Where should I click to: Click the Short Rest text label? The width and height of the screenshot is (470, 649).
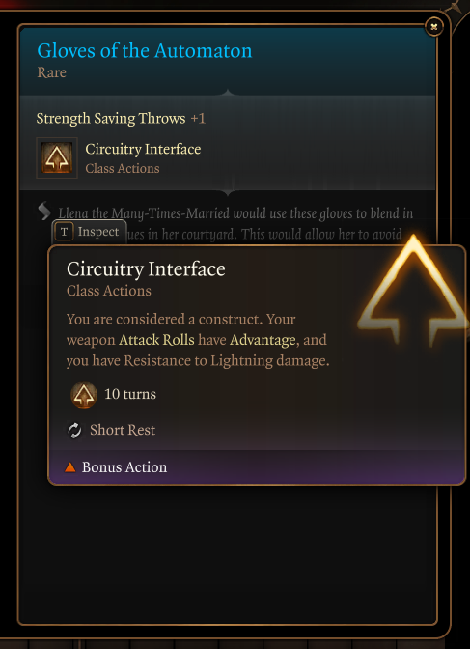tap(123, 430)
